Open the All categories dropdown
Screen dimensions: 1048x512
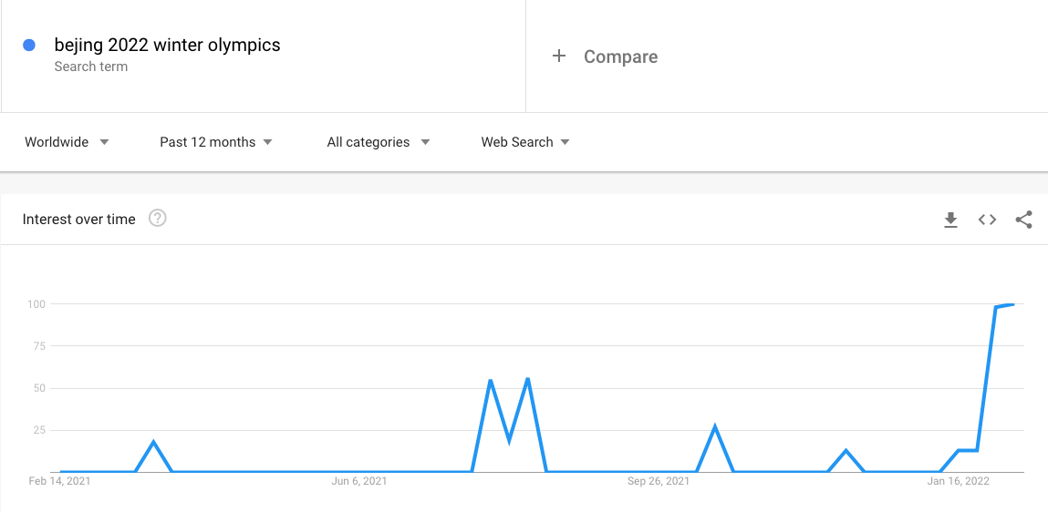[378, 142]
